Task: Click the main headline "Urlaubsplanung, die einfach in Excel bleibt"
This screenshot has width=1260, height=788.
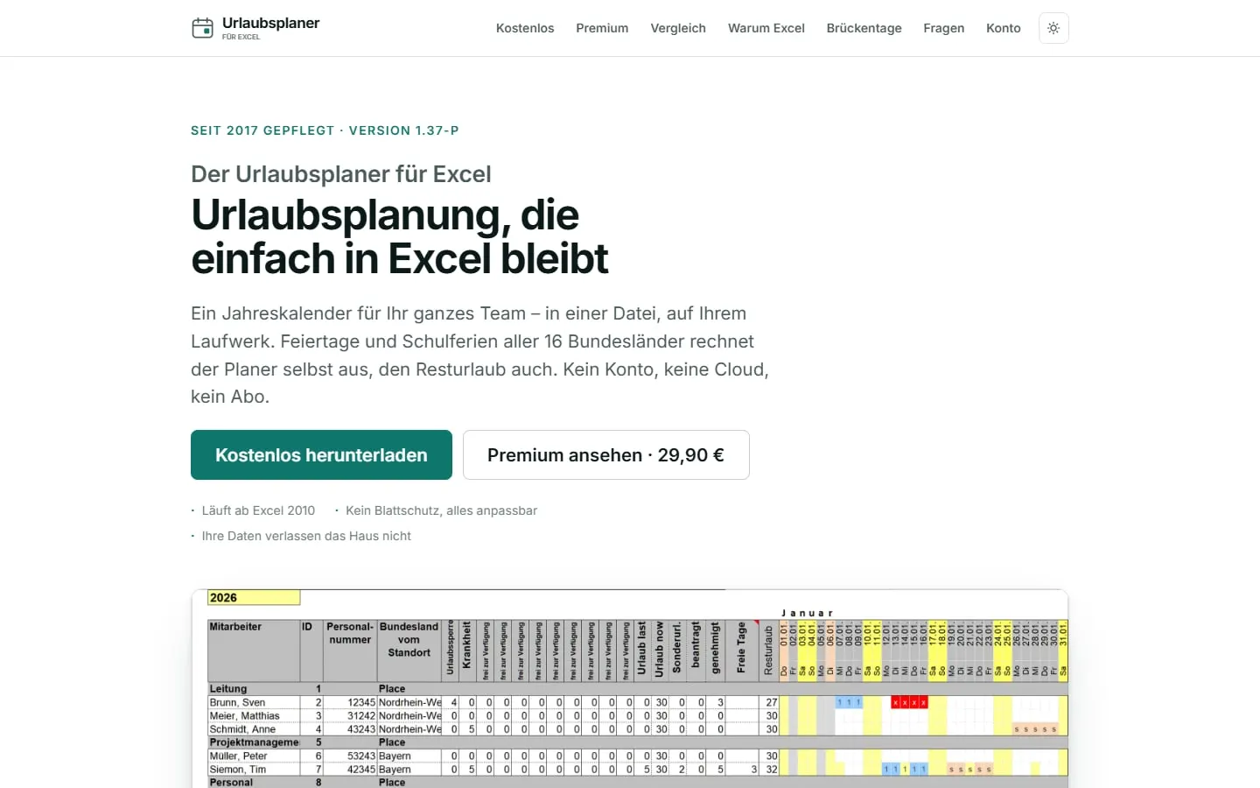Action: pos(400,236)
